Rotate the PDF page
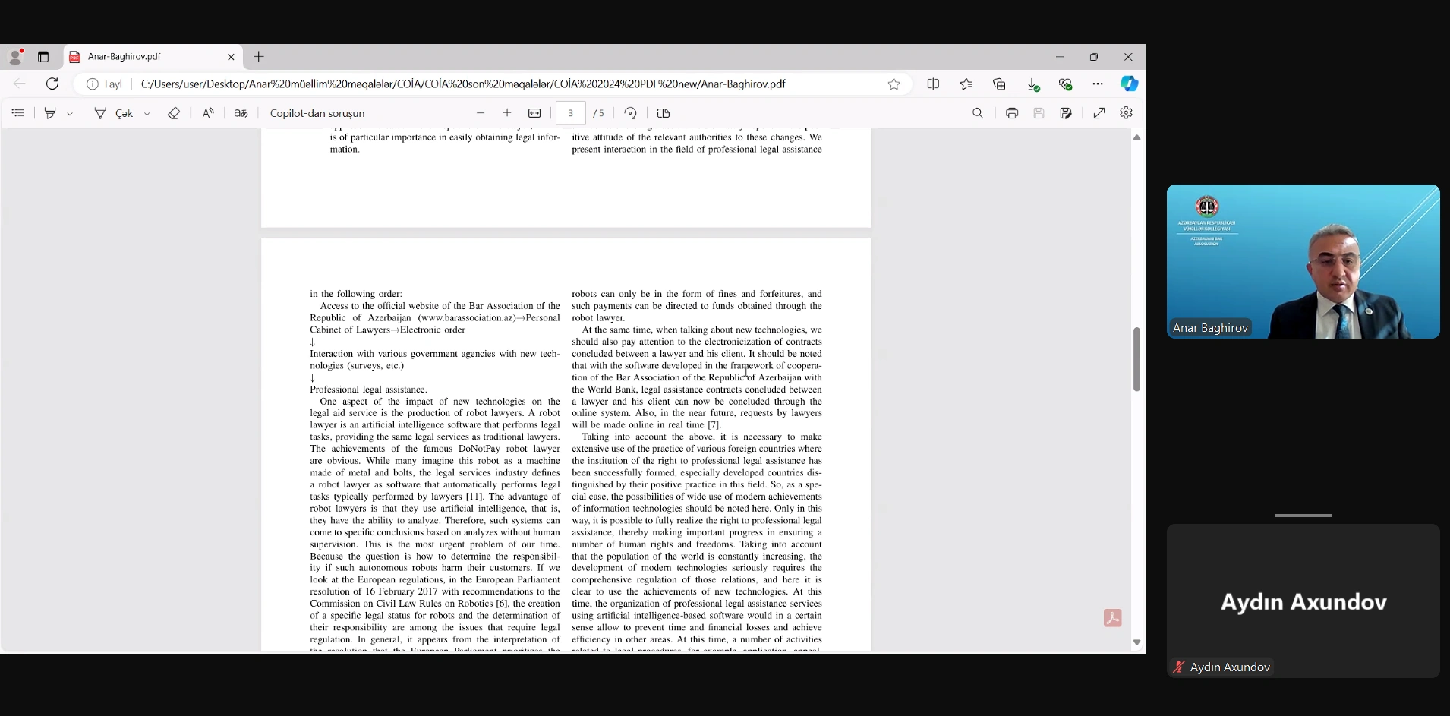 click(630, 113)
